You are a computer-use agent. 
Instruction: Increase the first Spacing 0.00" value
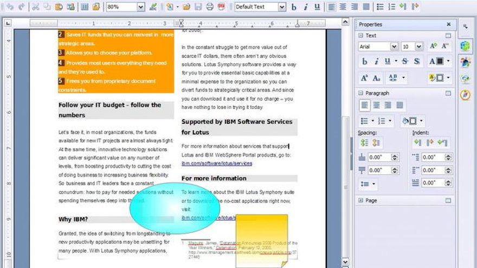[x=395, y=155]
